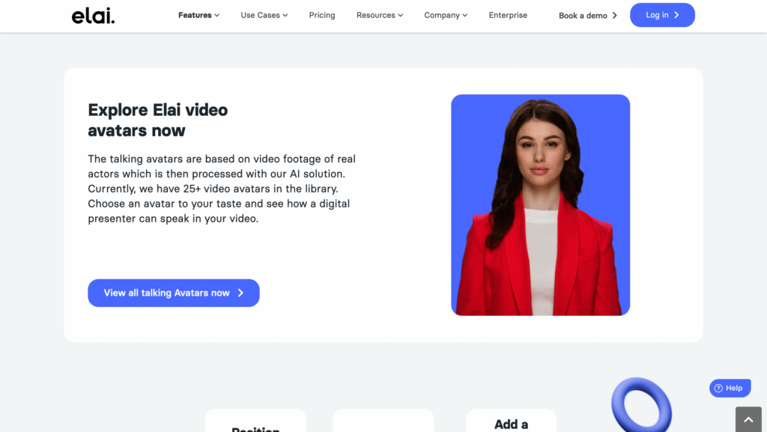Open the Features dropdown menu
Viewport: 767px width, 432px height.
coord(198,15)
